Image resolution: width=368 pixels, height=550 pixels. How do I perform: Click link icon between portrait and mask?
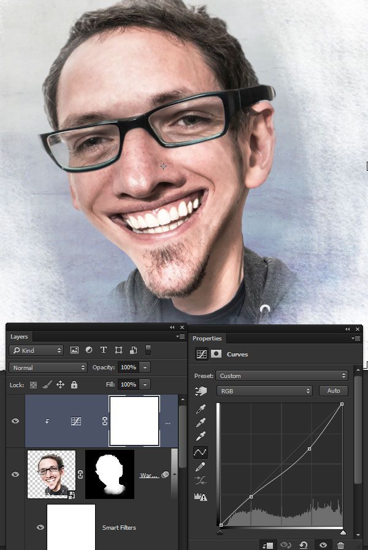point(80,474)
